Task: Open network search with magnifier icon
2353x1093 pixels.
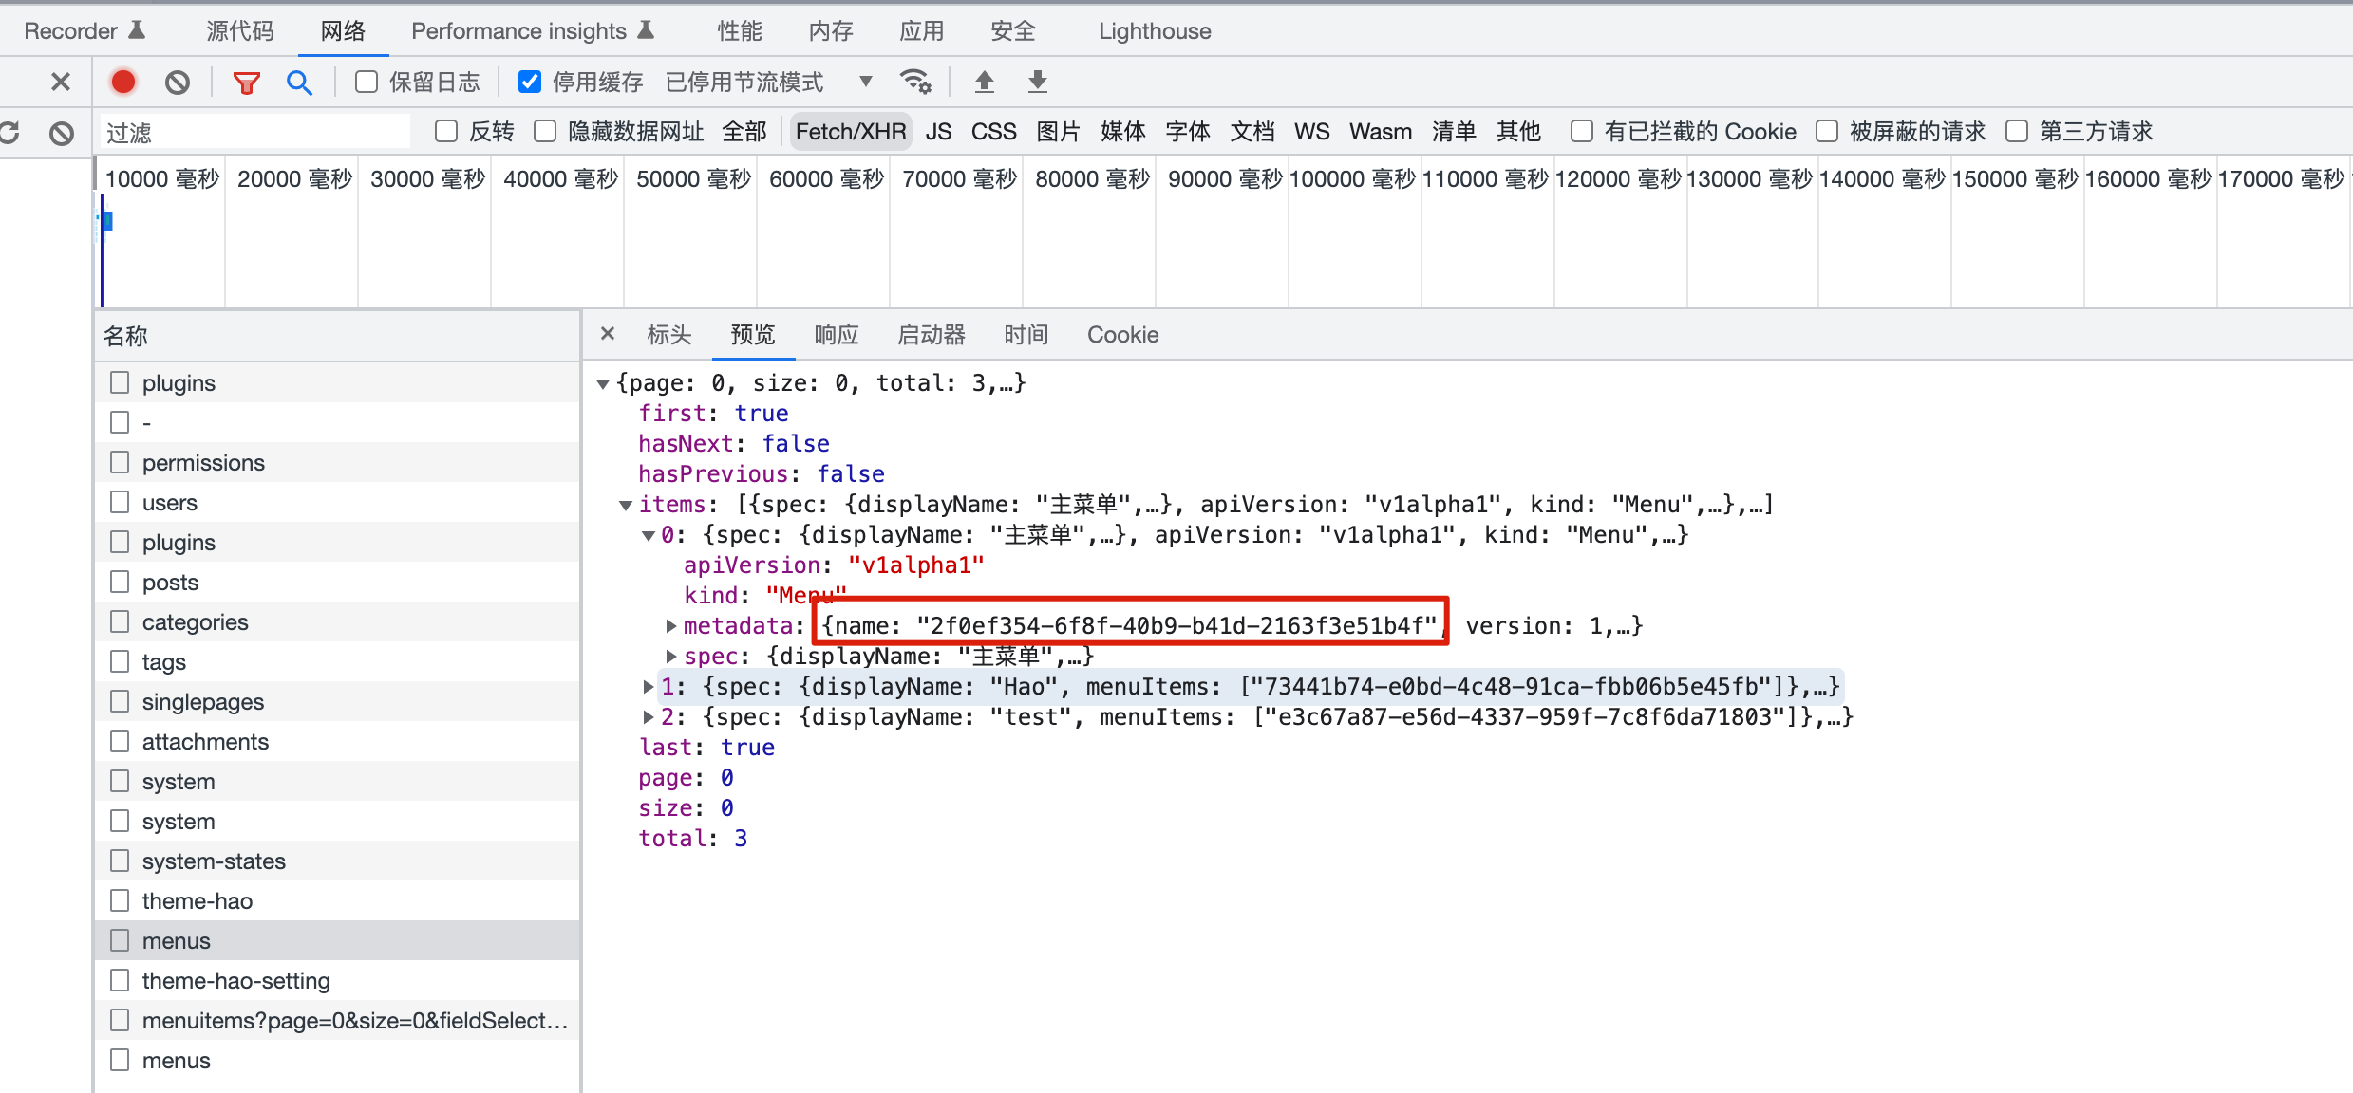Action: click(x=300, y=82)
